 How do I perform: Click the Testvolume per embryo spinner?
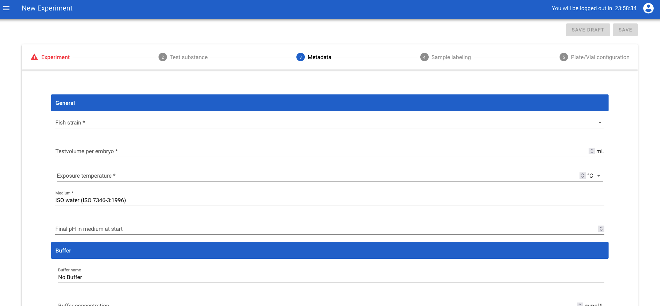pos(591,151)
